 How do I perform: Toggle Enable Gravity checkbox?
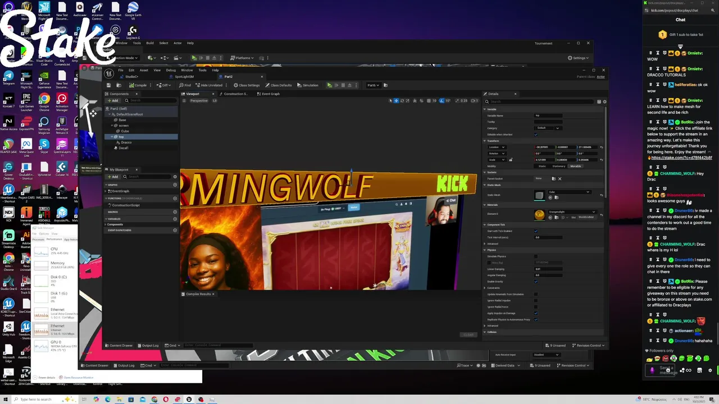coord(536,282)
